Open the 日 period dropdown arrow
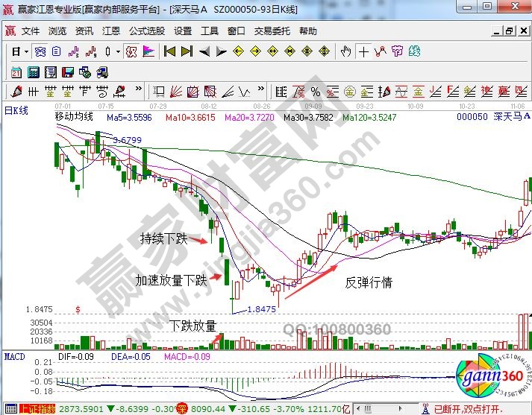532x415 pixels. point(25,51)
